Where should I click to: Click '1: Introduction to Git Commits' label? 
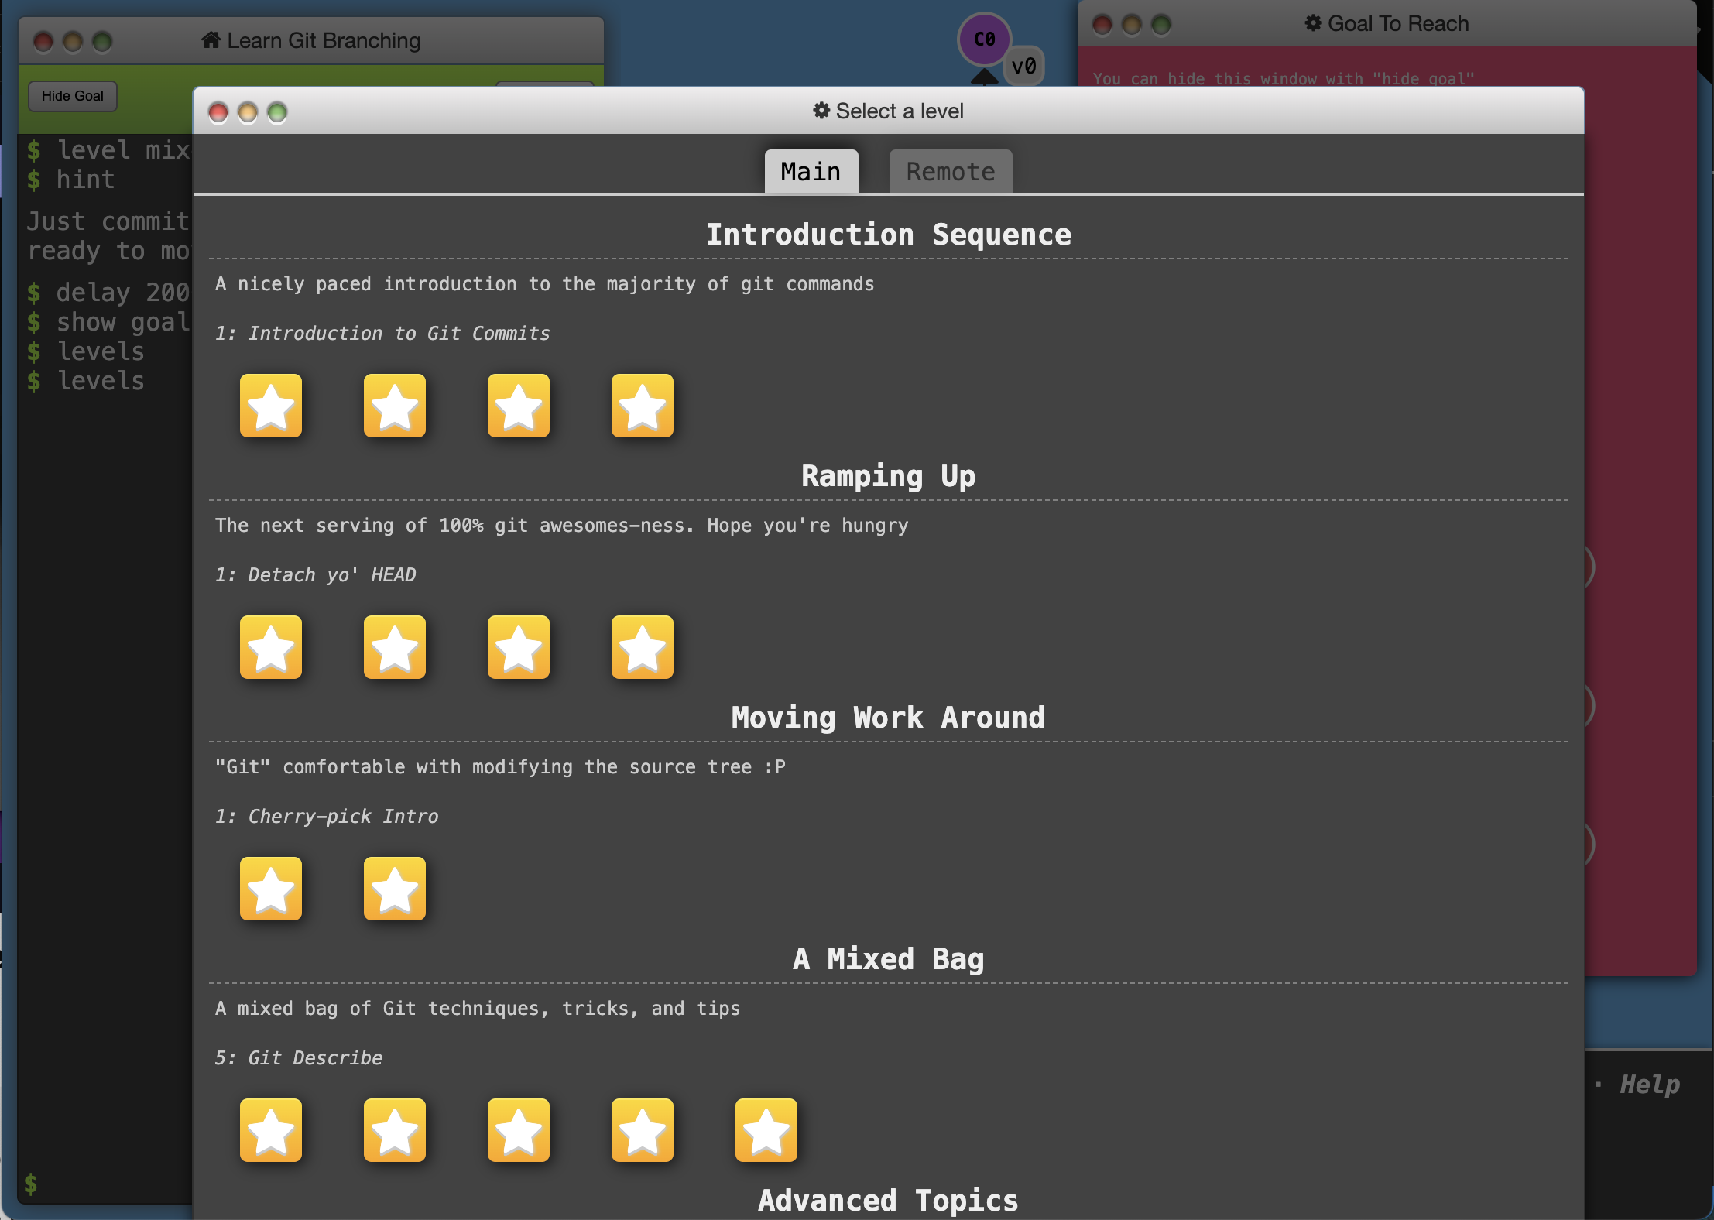[382, 334]
